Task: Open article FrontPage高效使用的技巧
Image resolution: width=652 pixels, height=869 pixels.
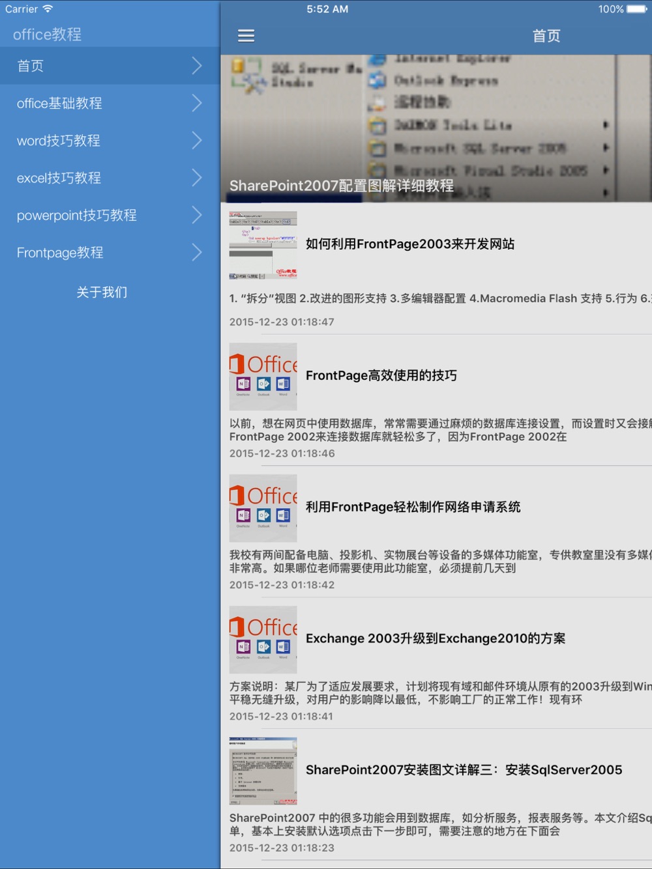Action: pyautogui.click(x=381, y=376)
